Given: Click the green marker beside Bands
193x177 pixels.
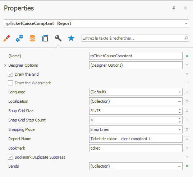Looking at the screenshot, I should (x=187, y=166).
